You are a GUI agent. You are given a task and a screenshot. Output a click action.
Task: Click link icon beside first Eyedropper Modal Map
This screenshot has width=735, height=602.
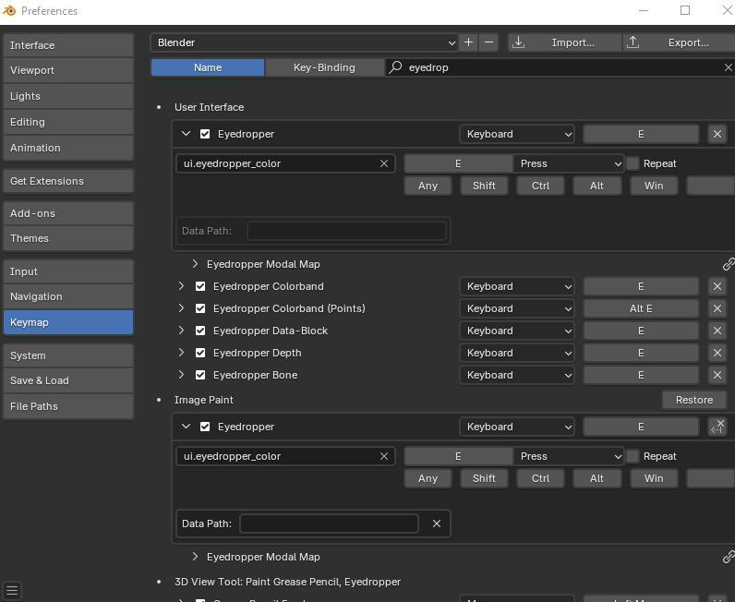(728, 264)
